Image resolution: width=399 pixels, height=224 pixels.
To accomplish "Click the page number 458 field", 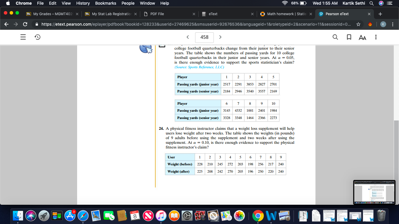I will point(204,37).
